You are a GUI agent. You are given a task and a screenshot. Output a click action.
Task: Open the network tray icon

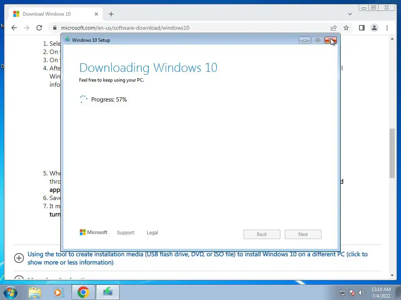(x=342, y=293)
